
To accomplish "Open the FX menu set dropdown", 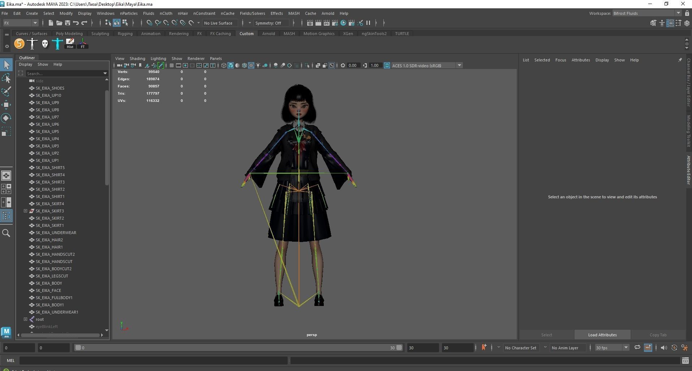I will [x=20, y=23].
